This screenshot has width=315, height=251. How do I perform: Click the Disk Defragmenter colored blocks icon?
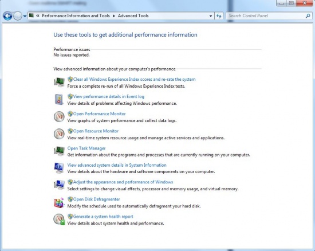(59, 202)
